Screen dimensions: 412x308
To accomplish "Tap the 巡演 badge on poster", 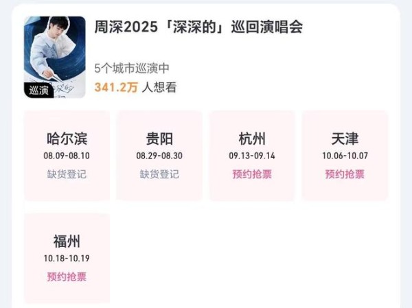I will point(39,91).
